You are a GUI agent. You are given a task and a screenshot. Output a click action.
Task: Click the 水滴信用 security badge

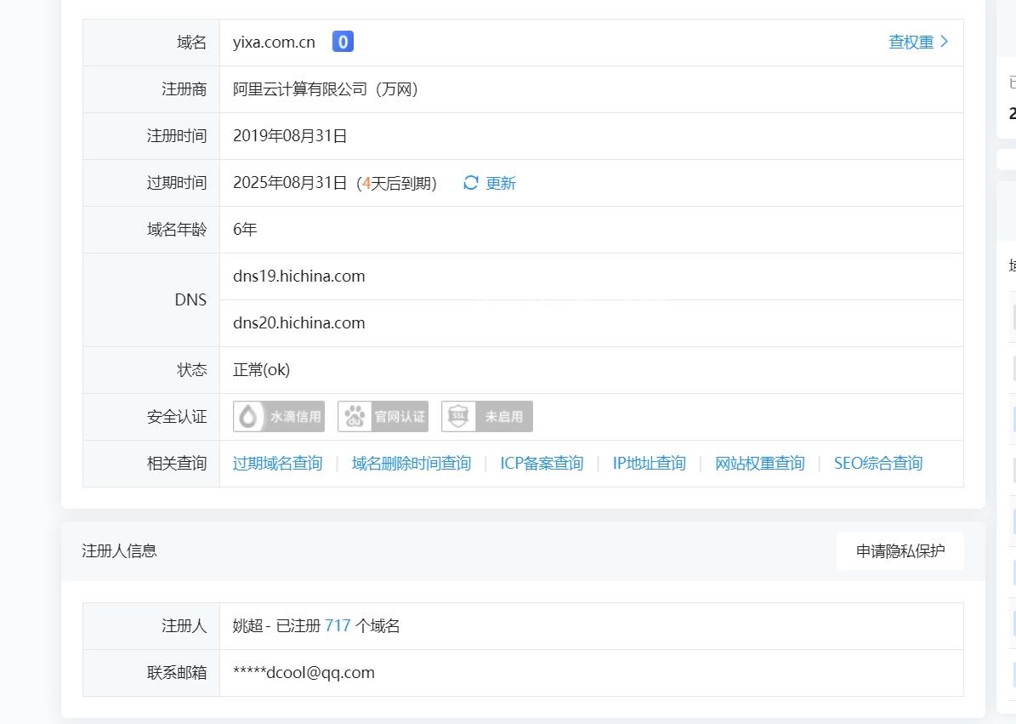click(279, 417)
